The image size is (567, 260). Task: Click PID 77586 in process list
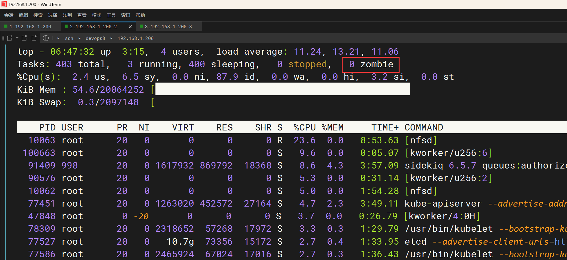coord(42,254)
